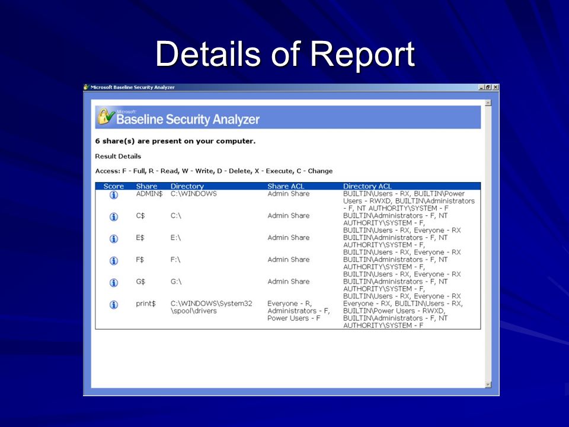
Task: Minimize the Baseline Security Analyzer window
Action: coord(481,88)
